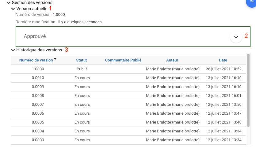The width and height of the screenshot is (256, 148).
Task: Click version 0.0007 in history table
Action: point(38,105)
